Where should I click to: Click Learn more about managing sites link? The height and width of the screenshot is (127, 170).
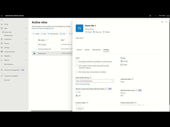point(42,28)
